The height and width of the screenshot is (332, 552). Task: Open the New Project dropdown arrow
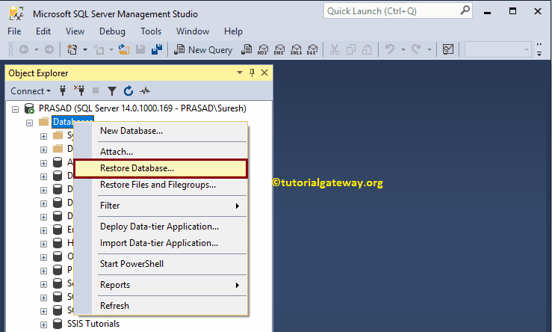pyautogui.click(x=85, y=49)
